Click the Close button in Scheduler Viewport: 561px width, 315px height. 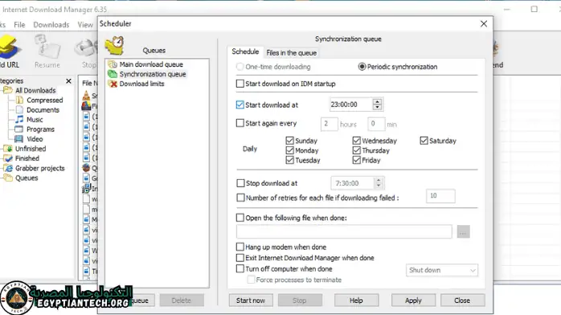[462, 301]
